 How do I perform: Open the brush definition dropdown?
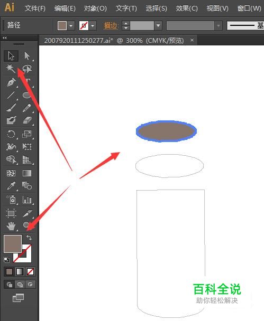[x=245, y=26]
